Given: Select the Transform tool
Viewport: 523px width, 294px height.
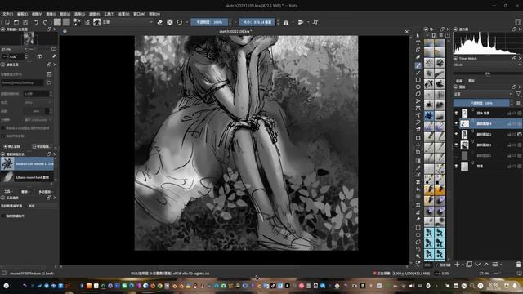Looking at the screenshot, I should (x=418, y=138).
